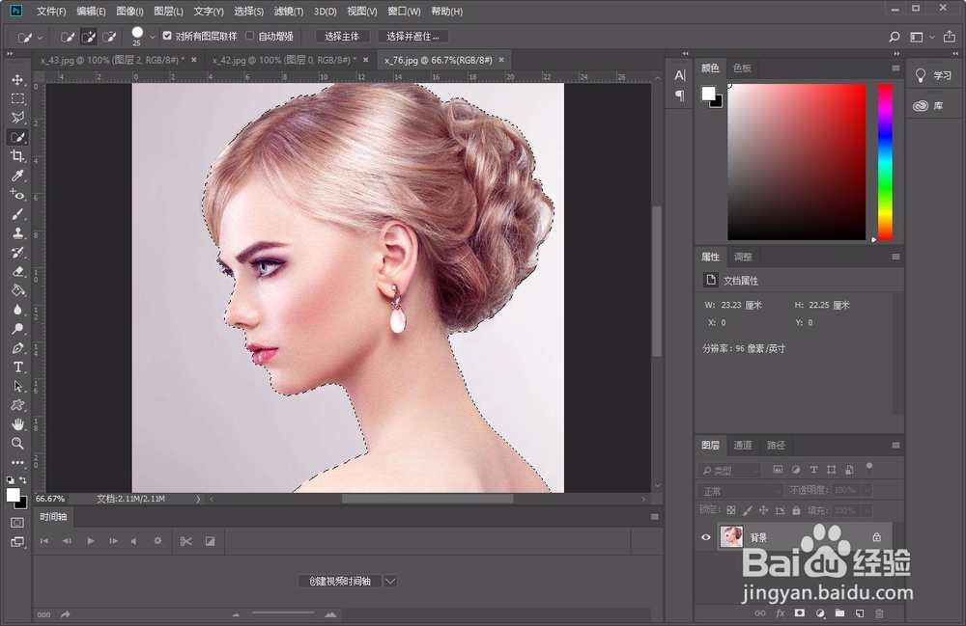Image resolution: width=966 pixels, height=626 pixels.
Task: Toggle the layer filter switch
Action: tap(869, 468)
